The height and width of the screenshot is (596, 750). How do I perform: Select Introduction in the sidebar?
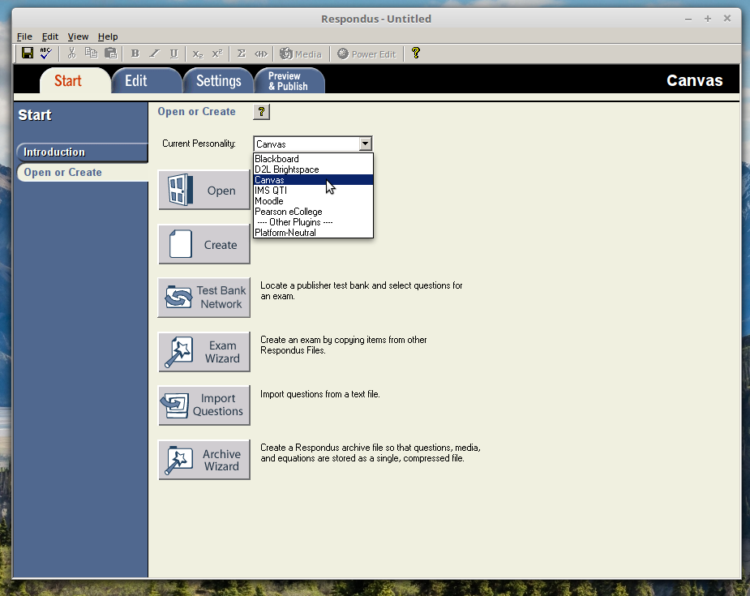(x=82, y=152)
